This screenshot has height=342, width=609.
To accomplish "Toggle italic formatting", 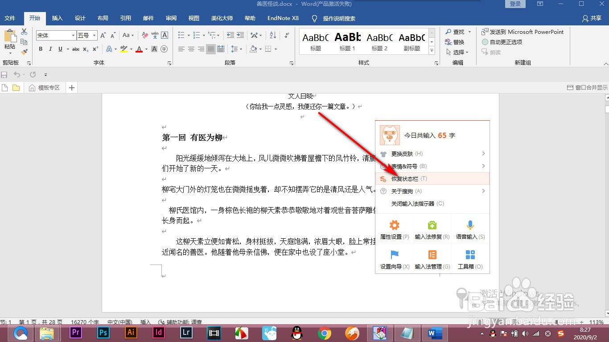I will [x=50, y=49].
